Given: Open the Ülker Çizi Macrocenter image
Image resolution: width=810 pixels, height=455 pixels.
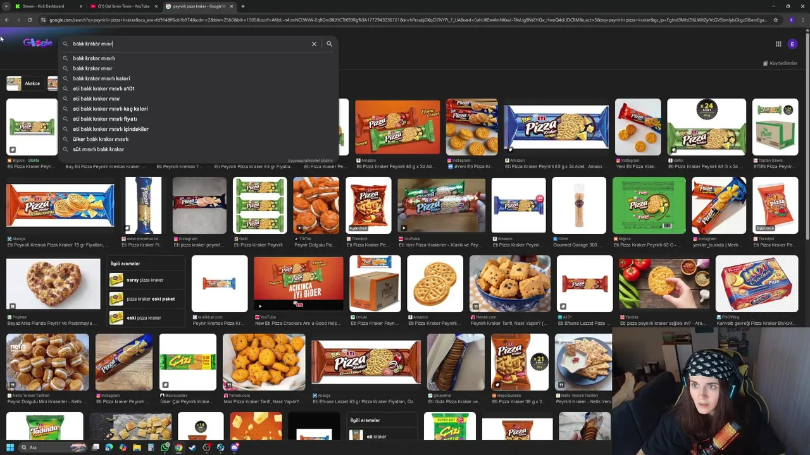Looking at the screenshot, I should click(x=188, y=362).
